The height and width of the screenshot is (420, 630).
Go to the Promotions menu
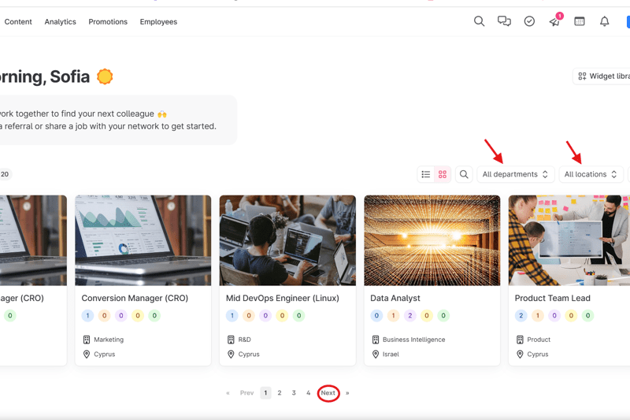108,22
